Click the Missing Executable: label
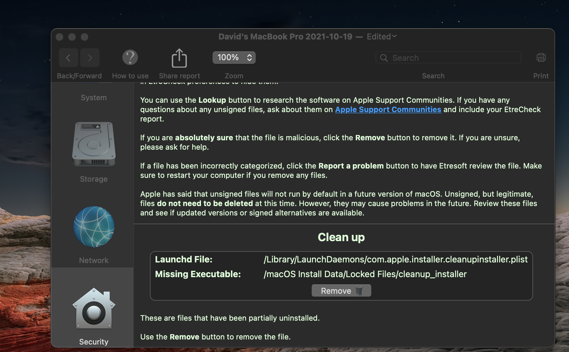This screenshot has height=352, width=569. pyautogui.click(x=198, y=274)
